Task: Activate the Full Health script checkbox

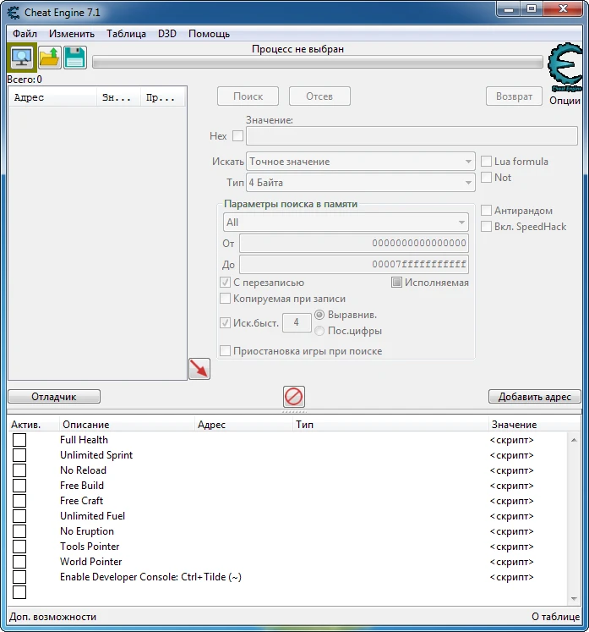Action: [x=19, y=440]
